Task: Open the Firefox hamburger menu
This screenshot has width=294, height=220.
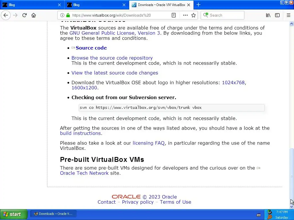Action: [289, 15]
